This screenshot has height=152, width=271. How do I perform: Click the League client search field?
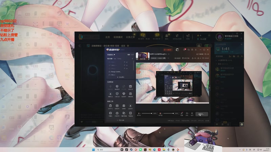(x=91, y=37)
